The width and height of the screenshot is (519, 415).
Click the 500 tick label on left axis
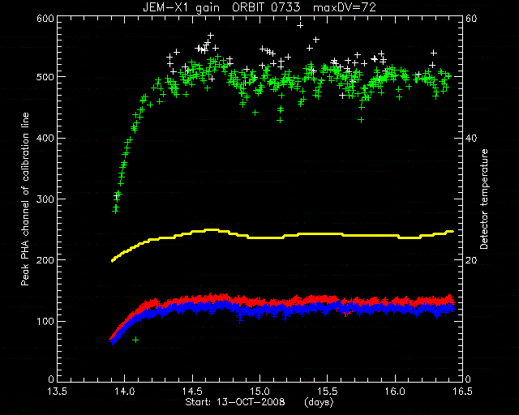click(45, 77)
